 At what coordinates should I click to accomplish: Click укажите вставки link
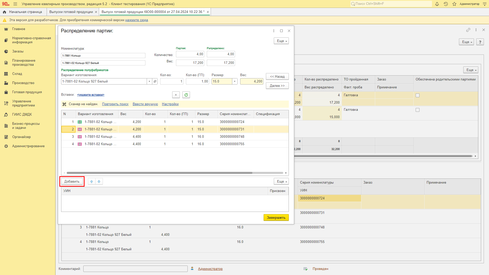pos(91,95)
